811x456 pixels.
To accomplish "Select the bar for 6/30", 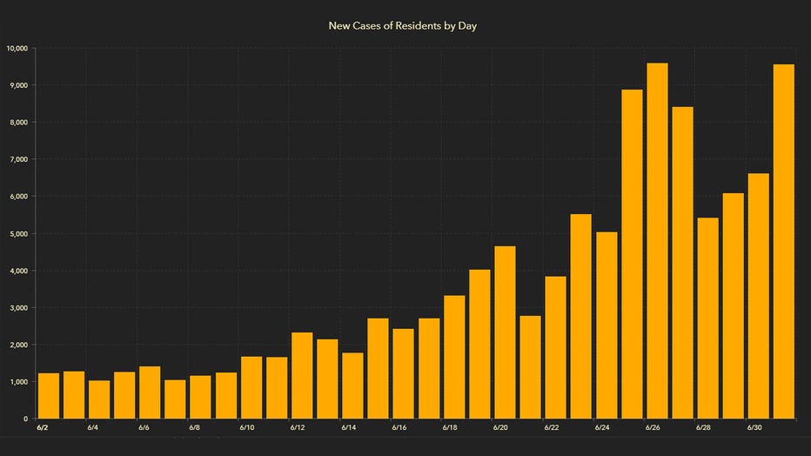I will coord(759,296).
